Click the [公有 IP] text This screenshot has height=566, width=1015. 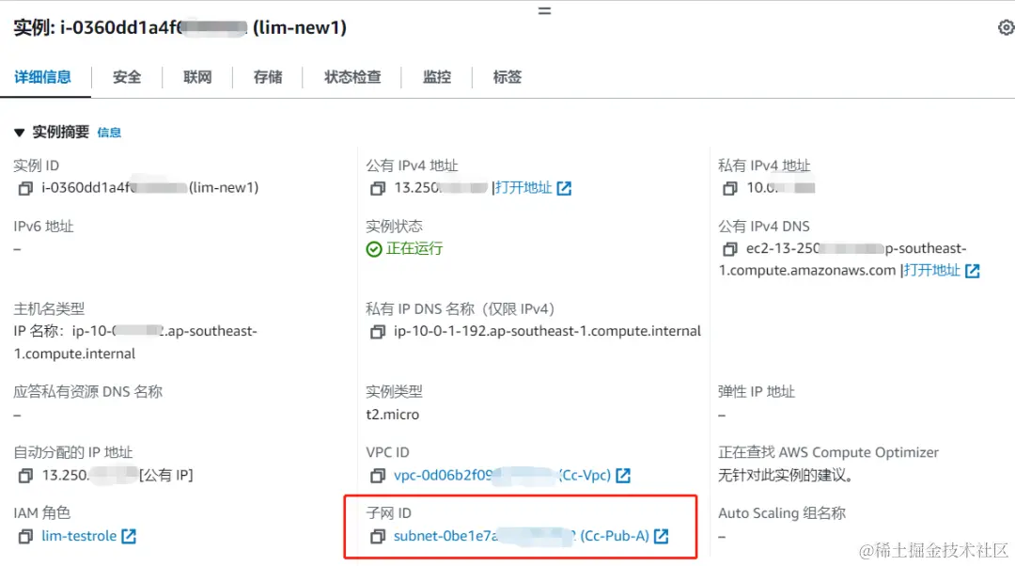(165, 475)
